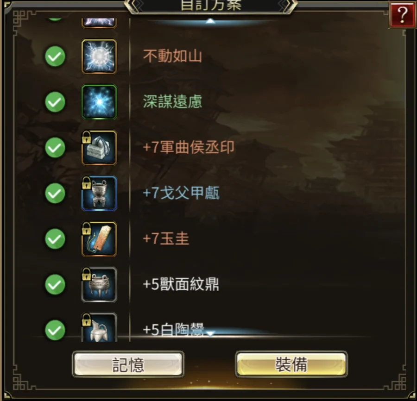Select the 不動如山 skill icon
Image resolution: width=417 pixels, height=401 pixels.
pos(99,56)
